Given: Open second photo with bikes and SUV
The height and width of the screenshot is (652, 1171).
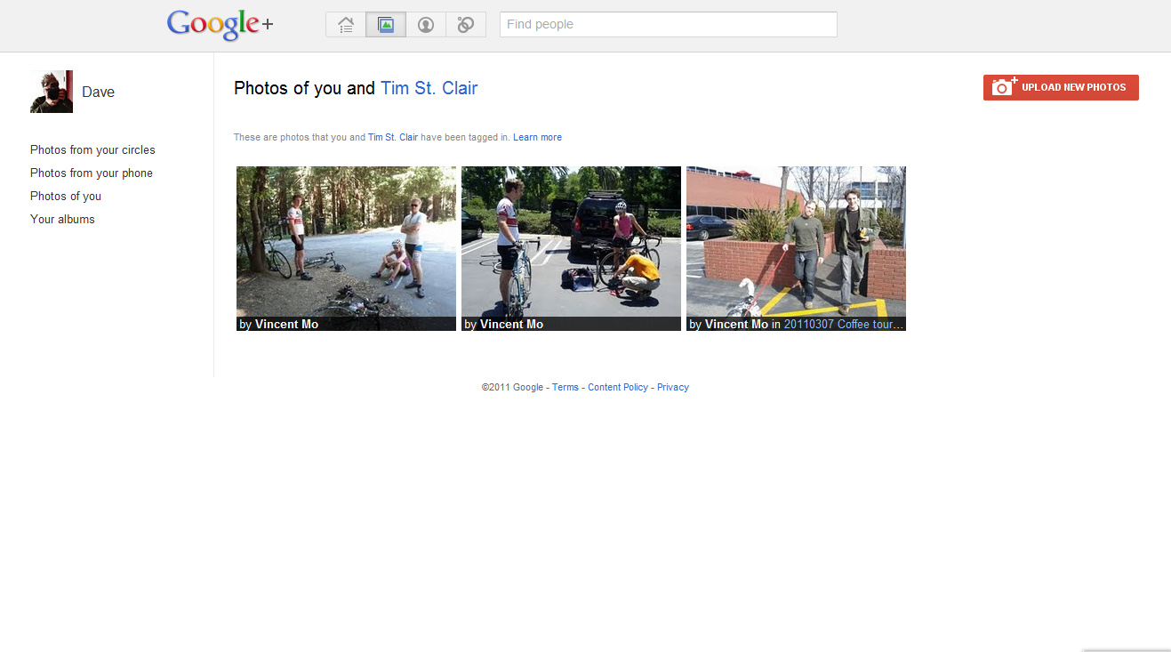Looking at the screenshot, I should pyautogui.click(x=571, y=240).
